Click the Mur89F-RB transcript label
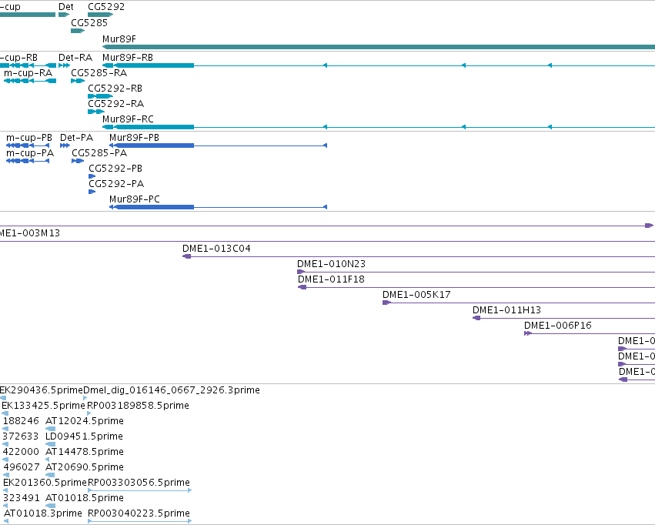655x525 pixels. [128, 58]
